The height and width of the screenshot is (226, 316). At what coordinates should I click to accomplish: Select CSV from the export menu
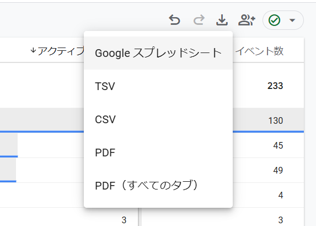[x=158, y=119]
